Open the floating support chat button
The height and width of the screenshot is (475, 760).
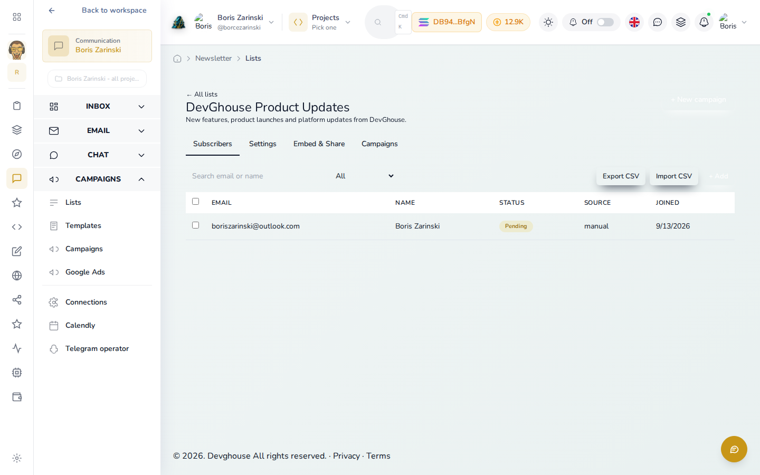coord(734,449)
